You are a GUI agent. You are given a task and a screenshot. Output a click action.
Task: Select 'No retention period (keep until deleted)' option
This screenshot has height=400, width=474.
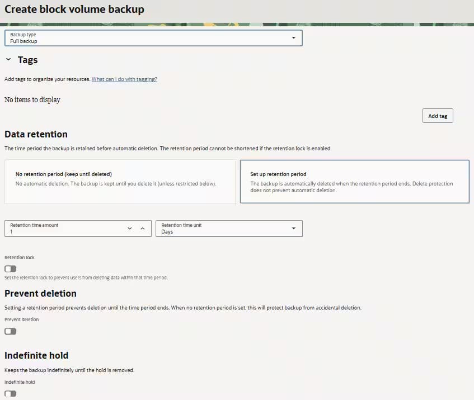[120, 182]
